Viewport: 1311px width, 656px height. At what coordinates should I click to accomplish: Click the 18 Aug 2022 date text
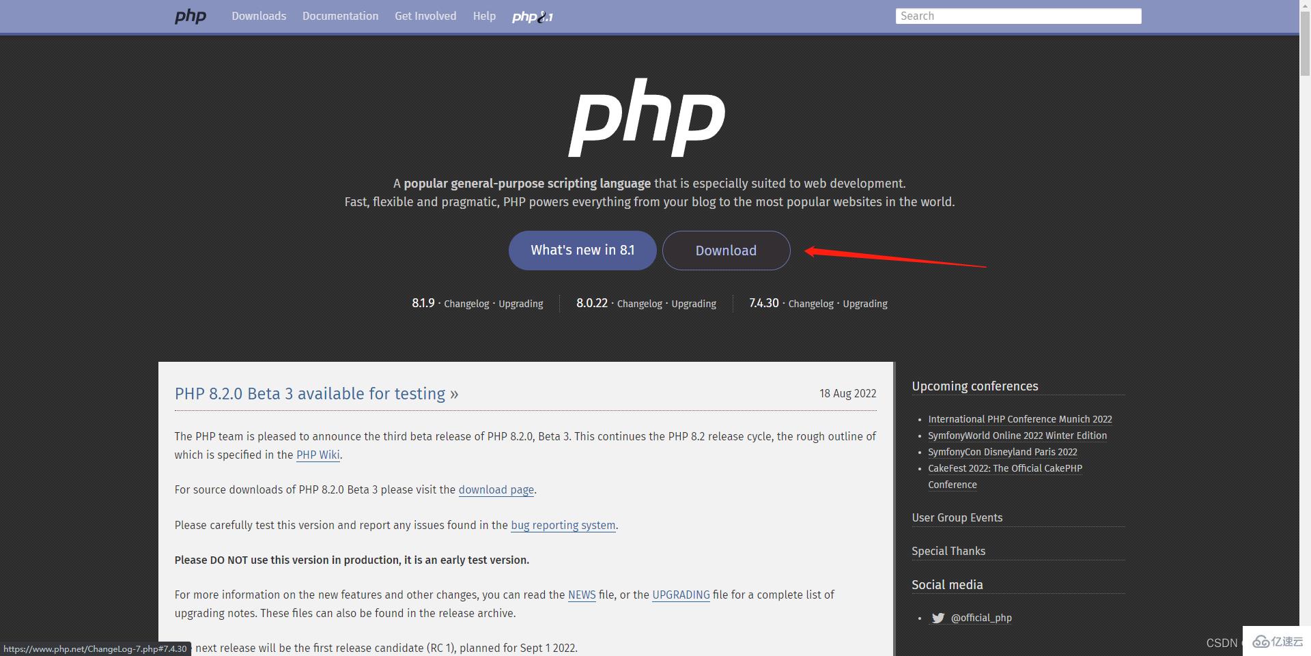tap(847, 394)
